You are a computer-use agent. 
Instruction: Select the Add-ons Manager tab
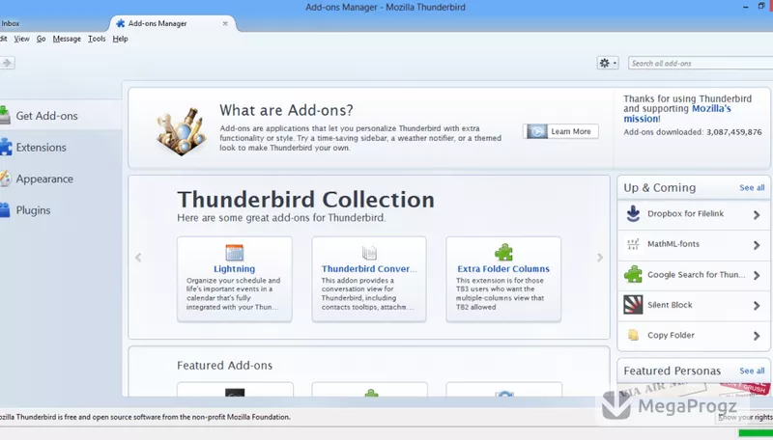pyautogui.click(x=173, y=23)
